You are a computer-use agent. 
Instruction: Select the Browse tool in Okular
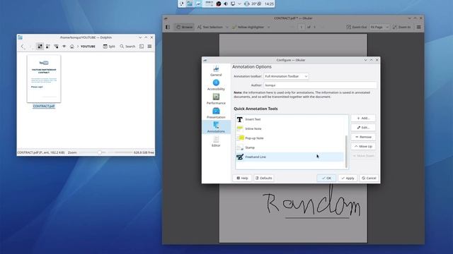pos(184,27)
